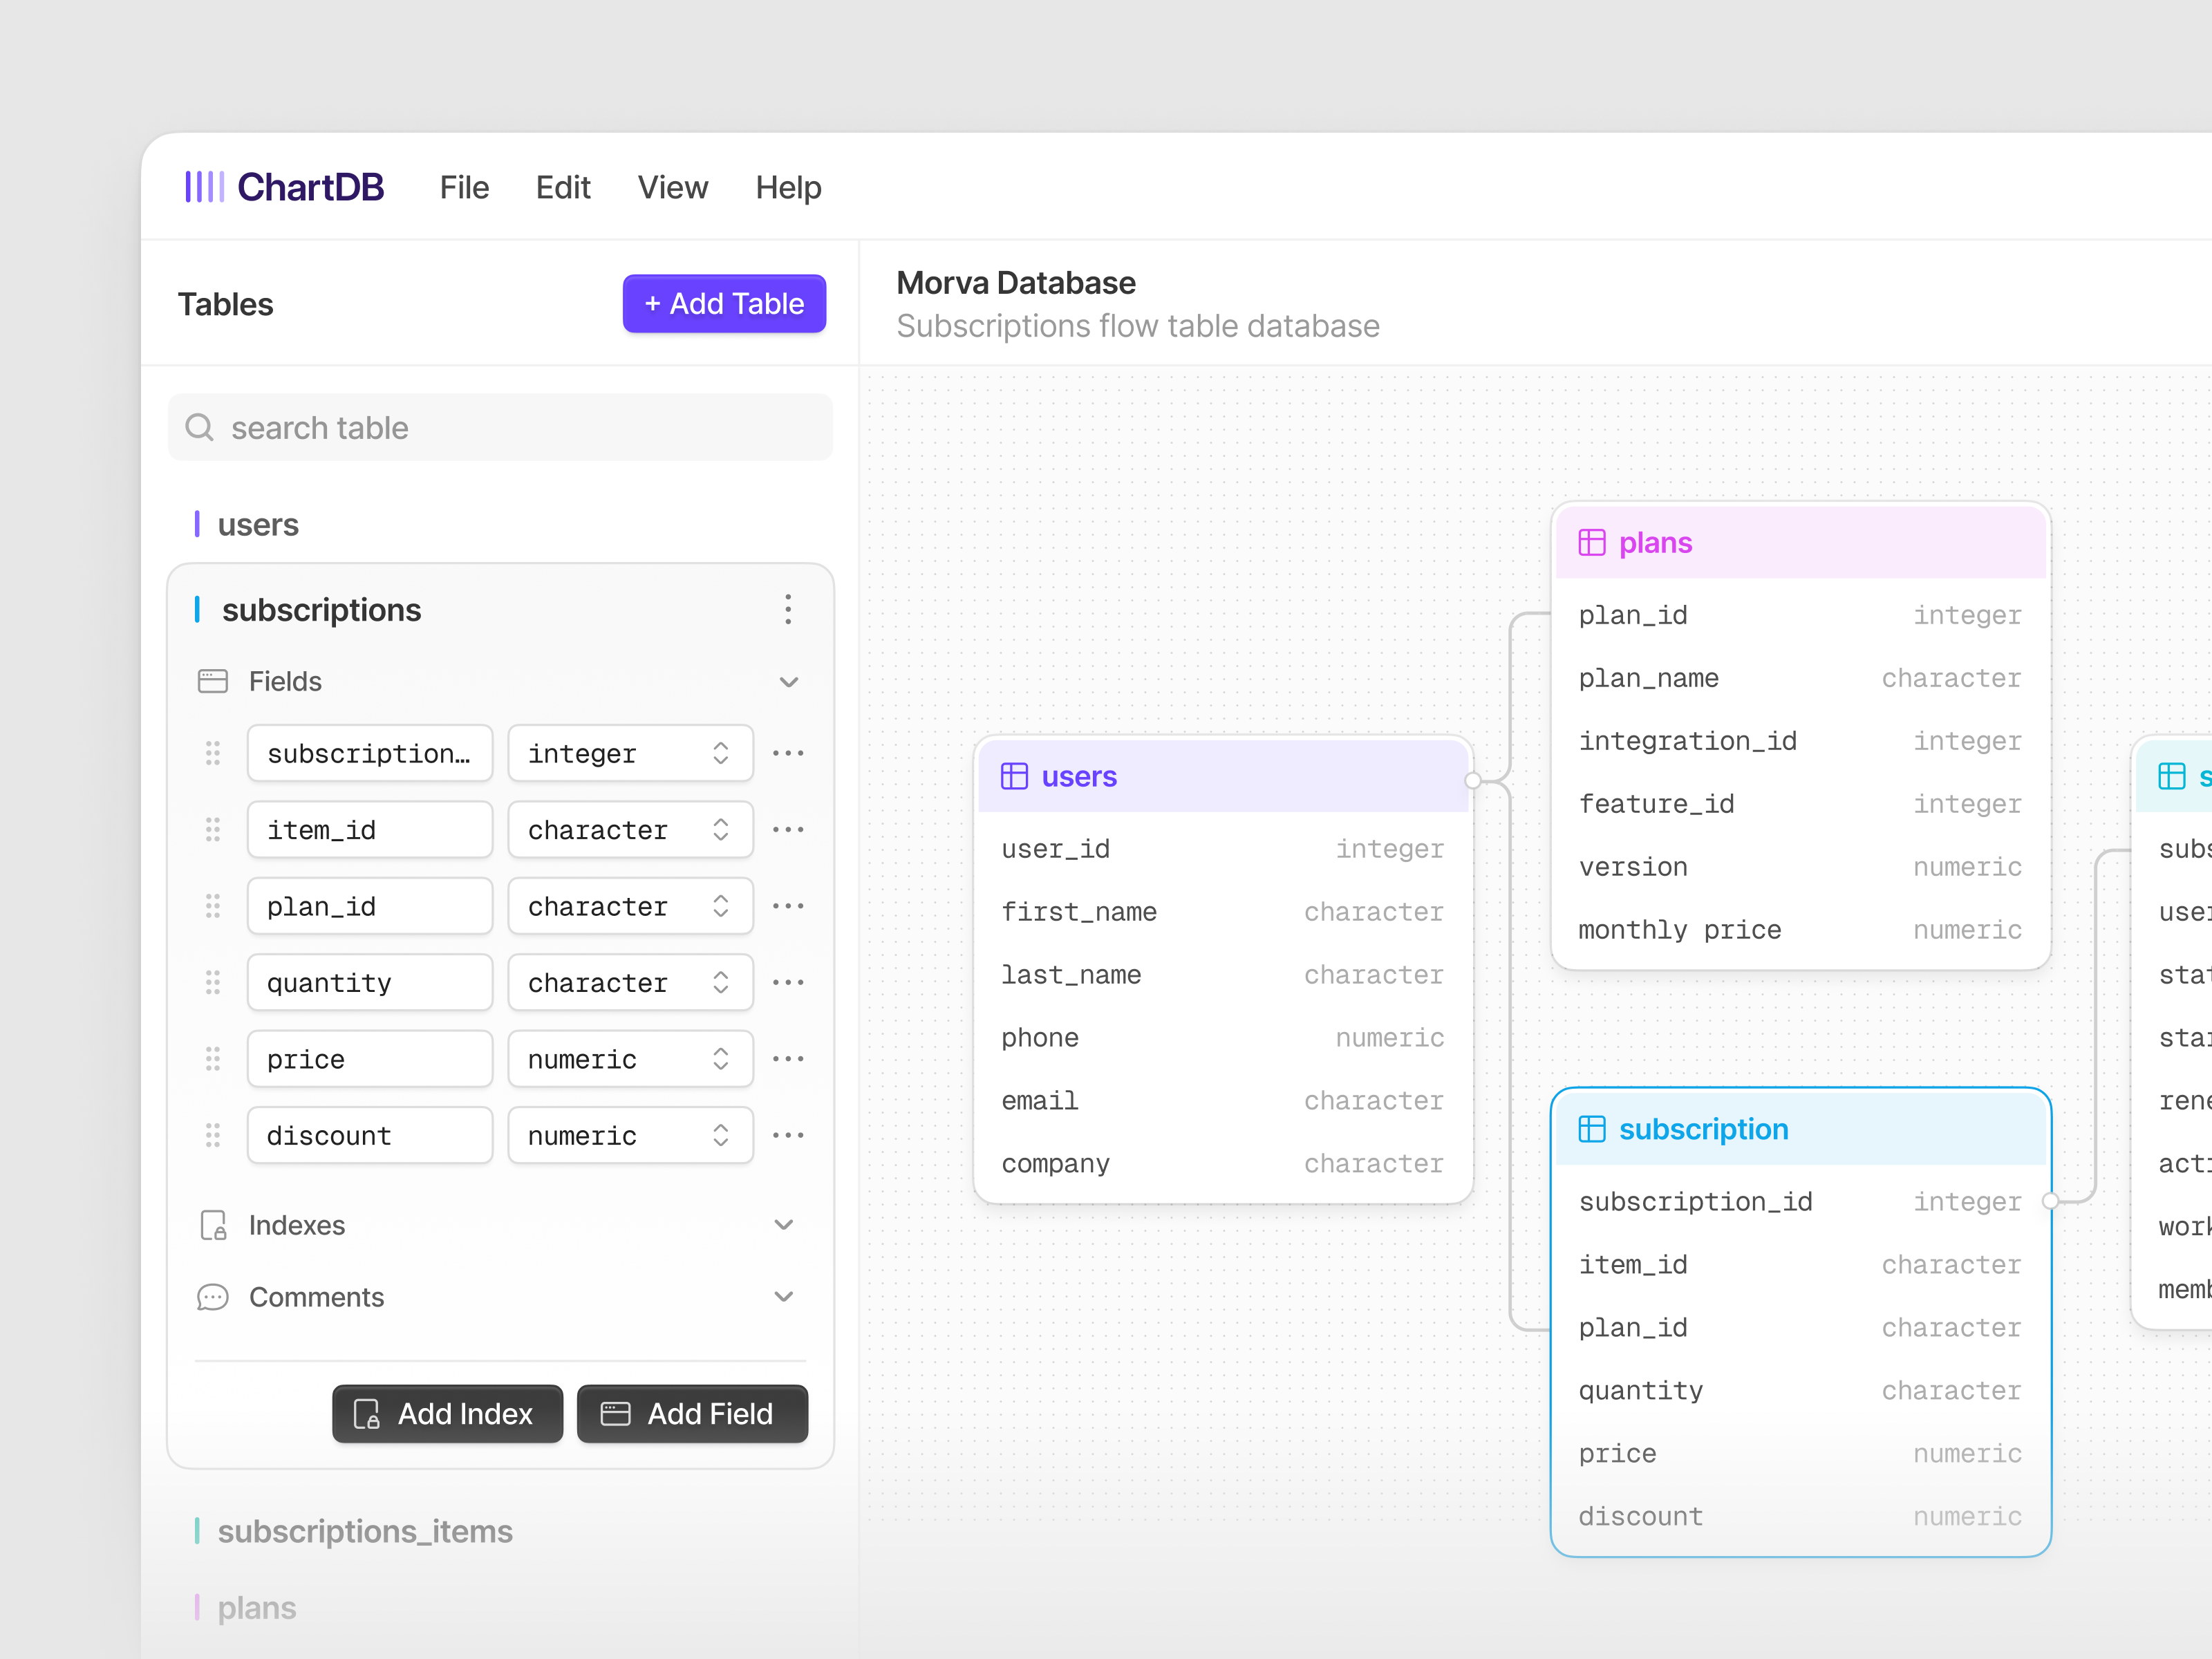This screenshot has width=2212, height=1659.
Task: Click the Add Field button
Action: (692, 1413)
